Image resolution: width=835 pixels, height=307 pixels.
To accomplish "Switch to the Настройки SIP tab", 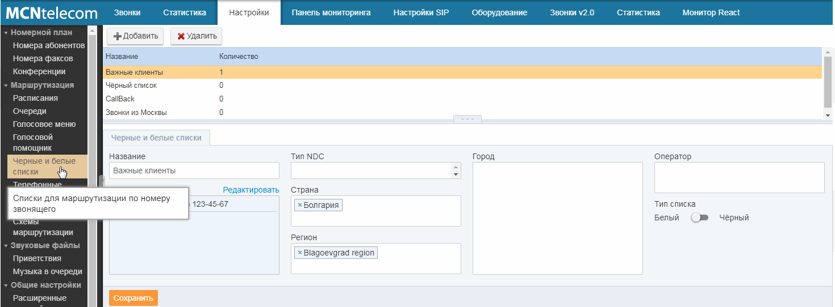I will tap(421, 12).
